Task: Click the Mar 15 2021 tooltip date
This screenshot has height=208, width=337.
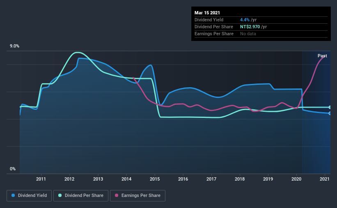Action: 207,13
